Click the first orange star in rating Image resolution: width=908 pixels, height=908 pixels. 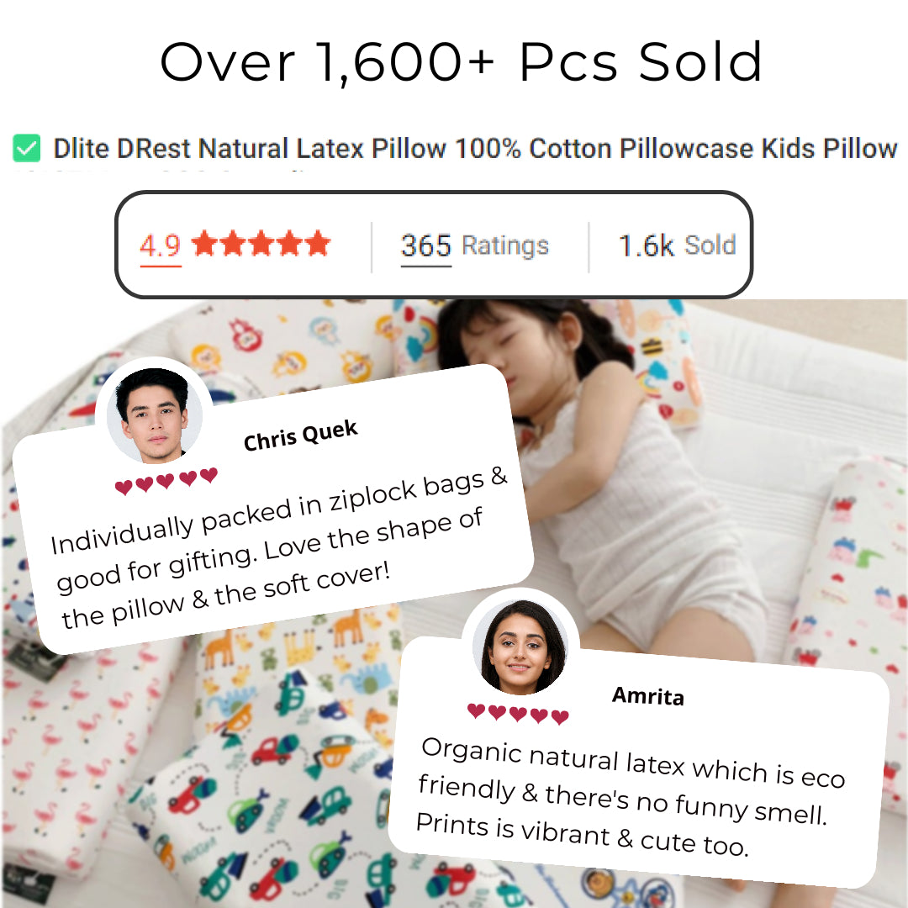tap(204, 243)
